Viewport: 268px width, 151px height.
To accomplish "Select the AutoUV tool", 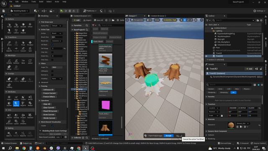I will pos(9,116).
